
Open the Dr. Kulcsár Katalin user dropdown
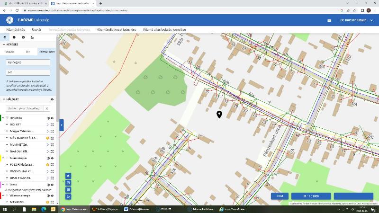(x=357, y=20)
